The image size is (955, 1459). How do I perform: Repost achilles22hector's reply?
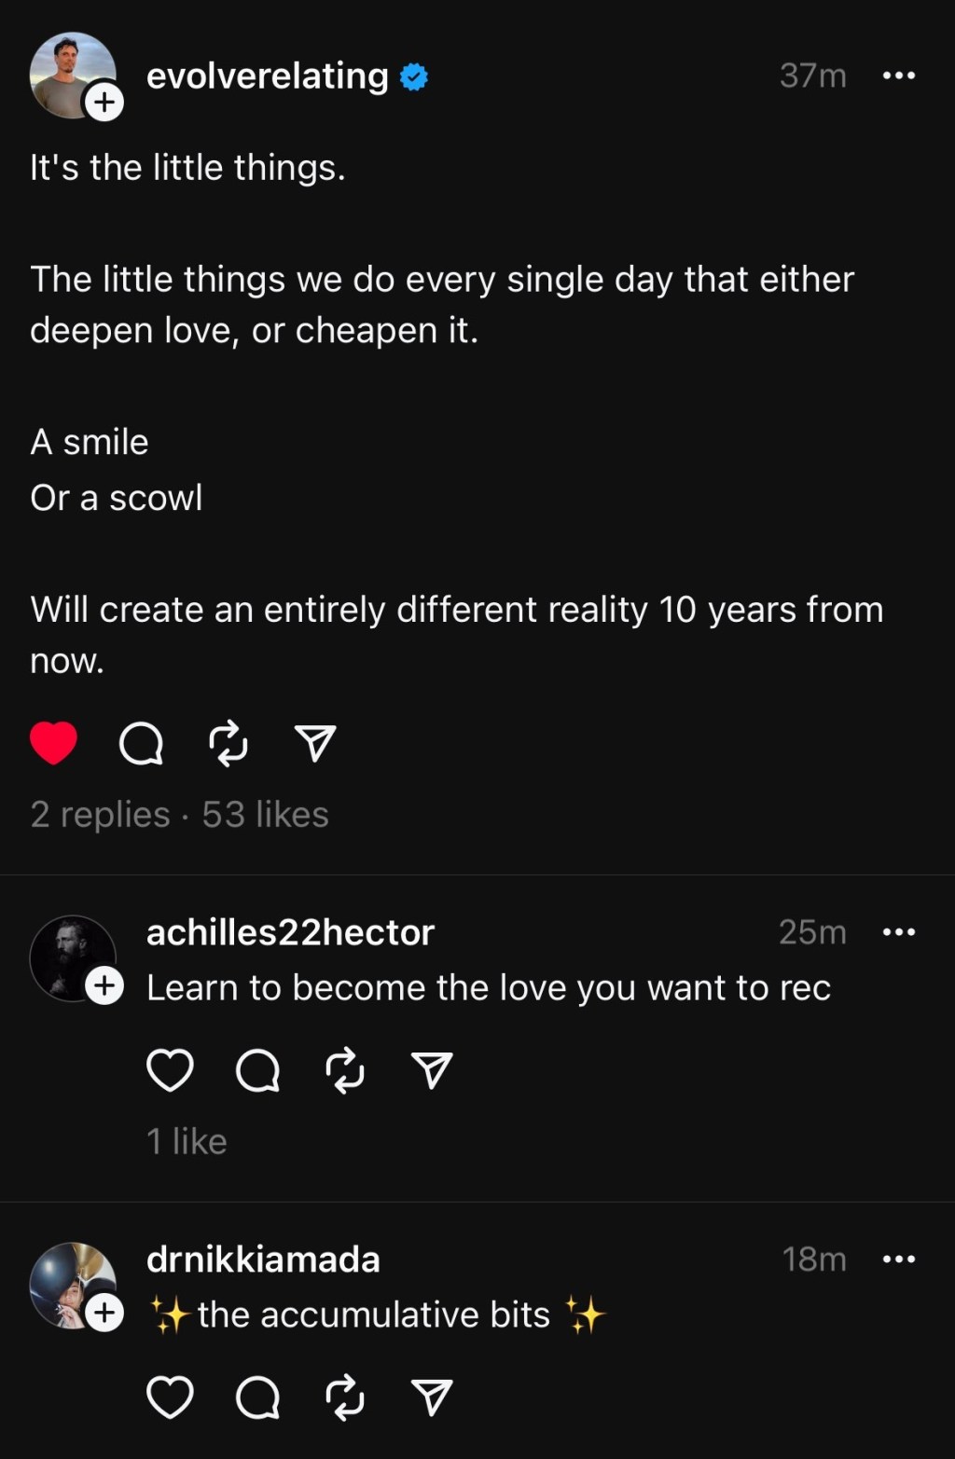click(x=344, y=1070)
